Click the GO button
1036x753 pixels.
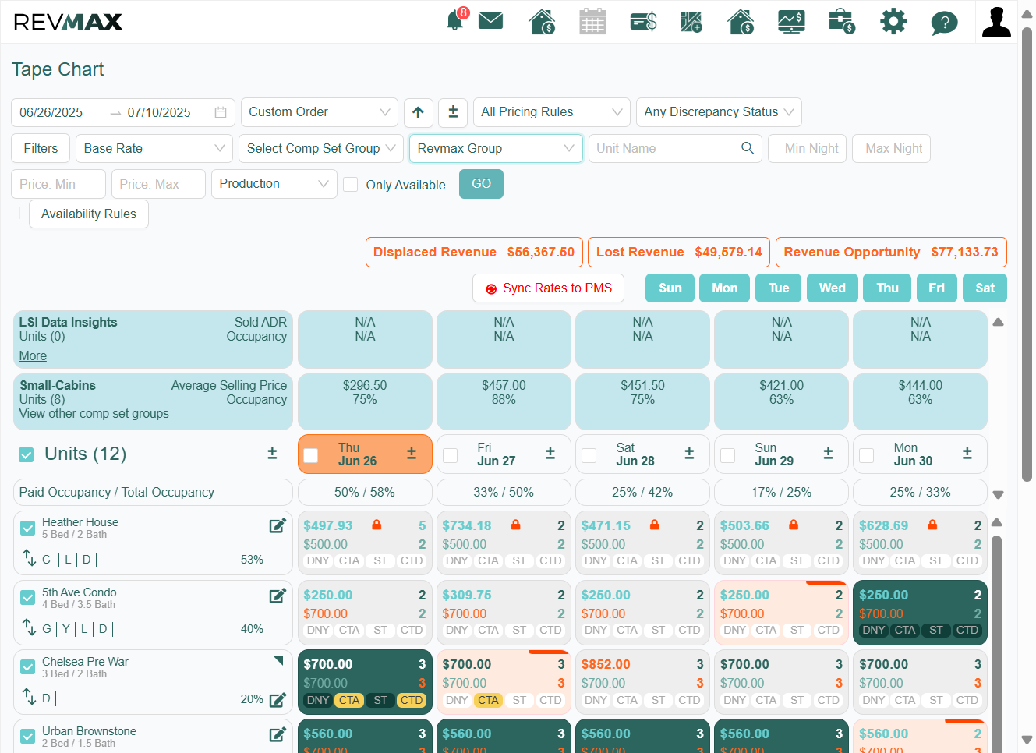pos(481,184)
